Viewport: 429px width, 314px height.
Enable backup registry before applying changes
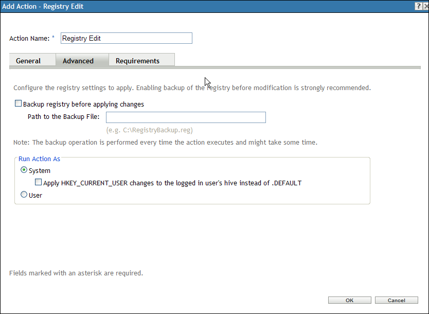tap(18, 103)
